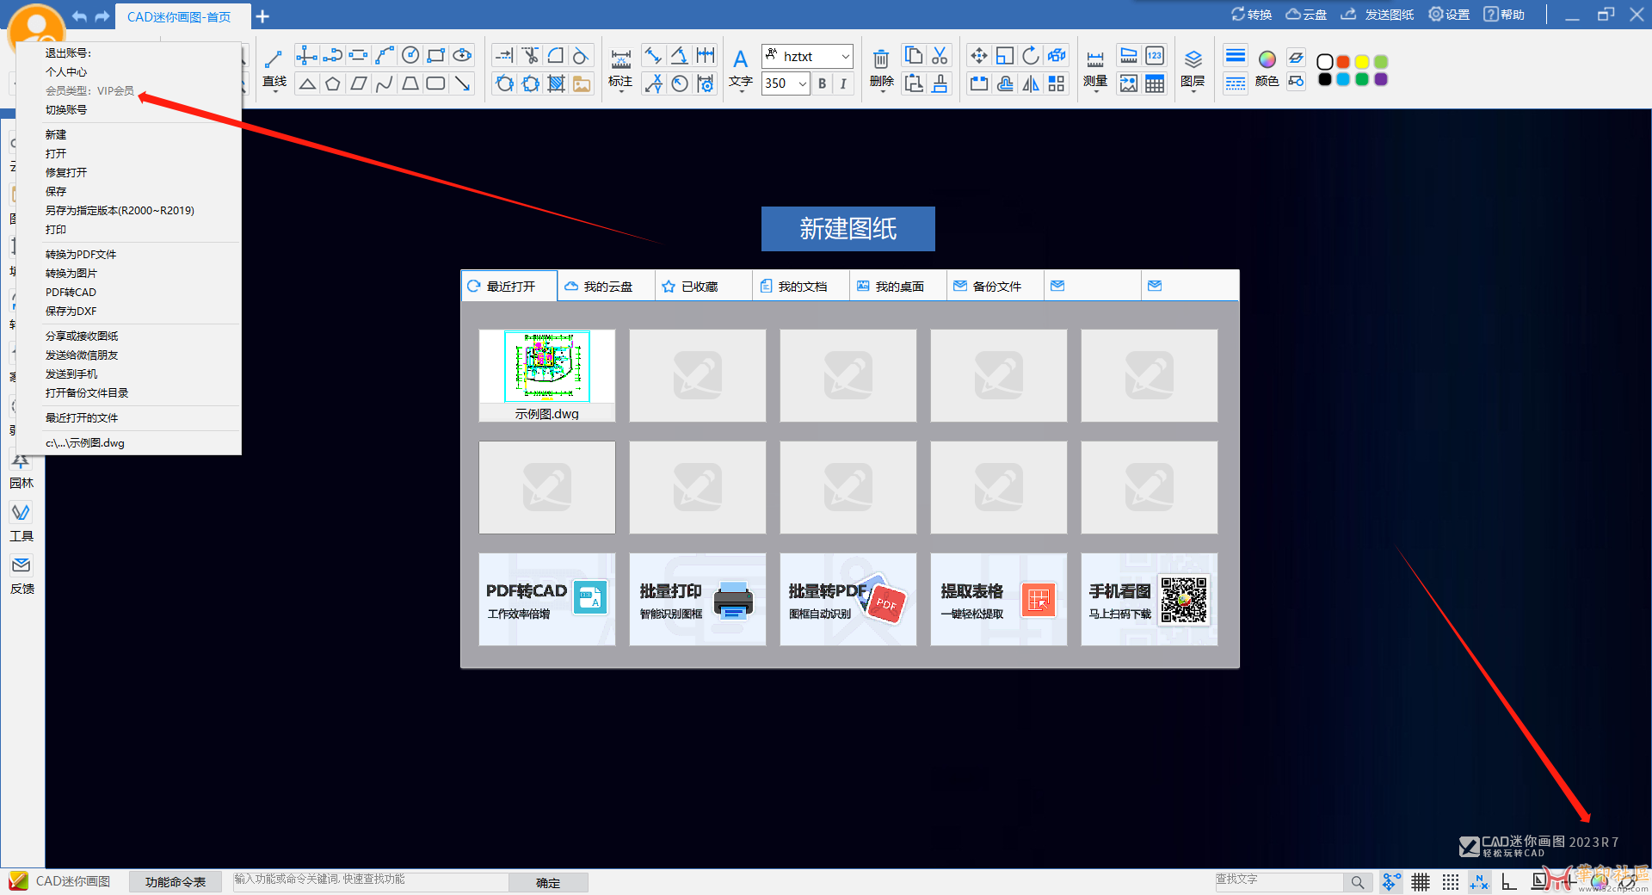The width and height of the screenshot is (1652, 895).
Task: Select the rectangle drawing tool
Action: tap(436, 56)
